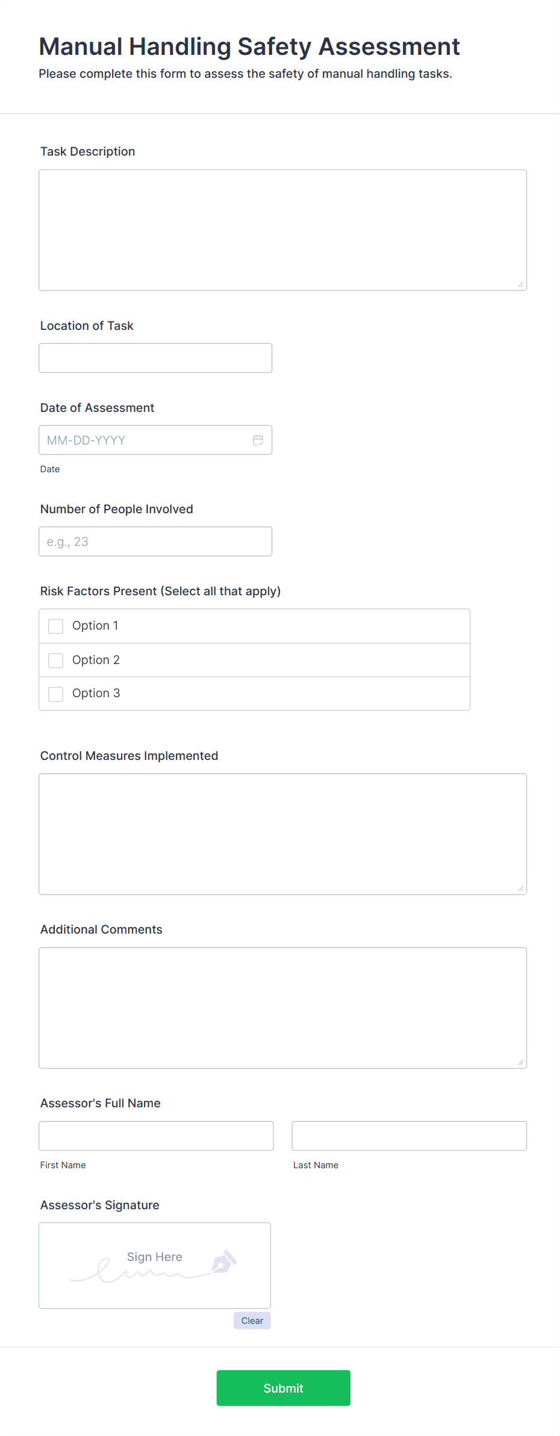Focus the Additional Comments text area
Viewport: 560px width, 1436px height.
tap(282, 1007)
